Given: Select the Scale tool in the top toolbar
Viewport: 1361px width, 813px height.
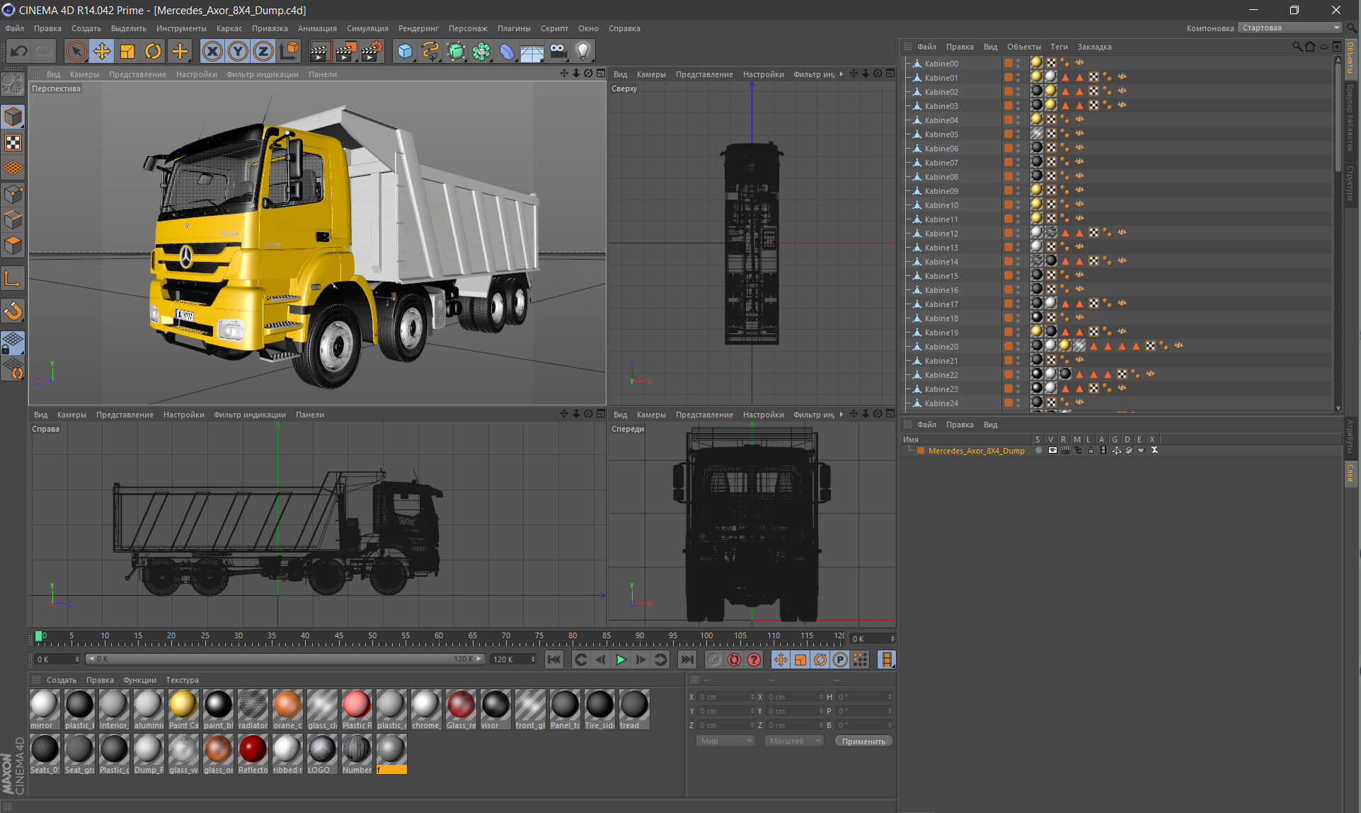Looking at the screenshot, I should coord(127,51).
